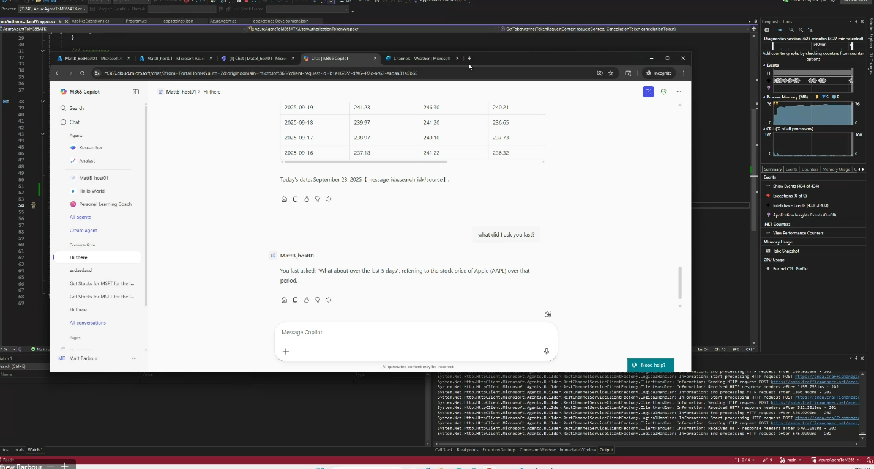Select the Memory Usage tab in Diagnostic Tools
The height and width of the screenshot is (469, 874).
[836, 169]
